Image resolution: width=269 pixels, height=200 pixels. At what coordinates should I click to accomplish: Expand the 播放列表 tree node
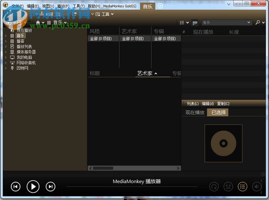[6, 47]
